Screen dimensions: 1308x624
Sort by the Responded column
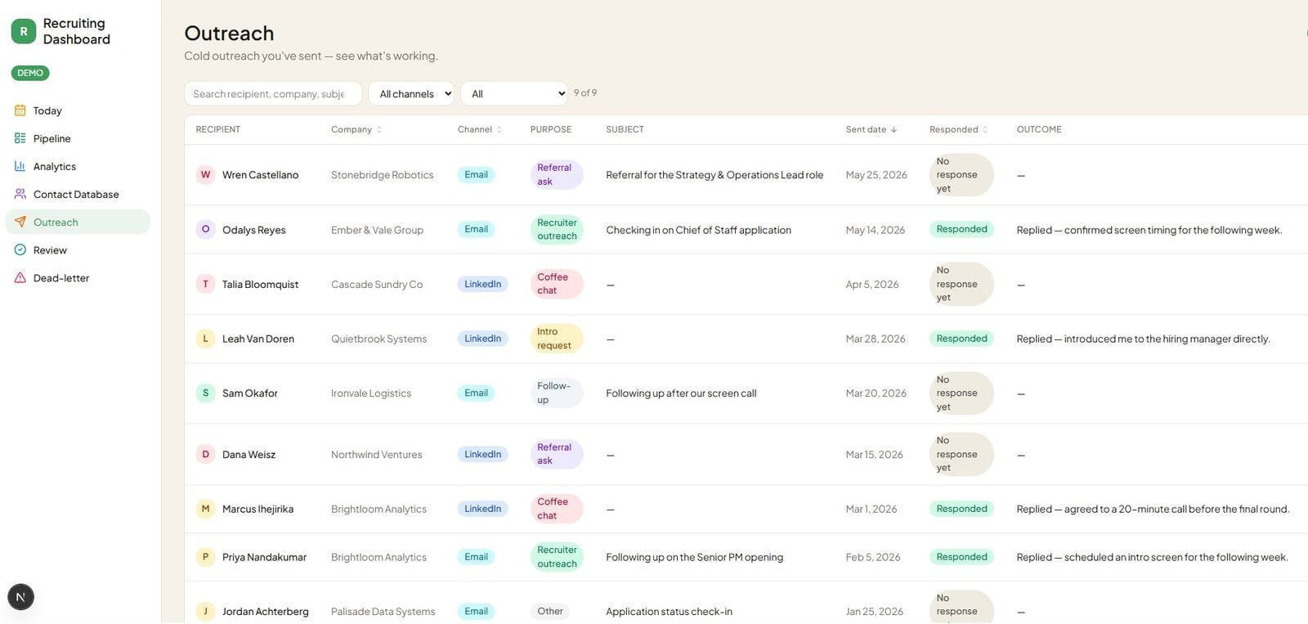click(959, 129)
